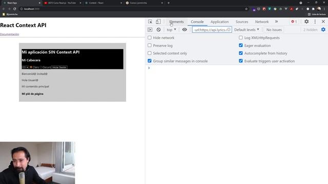Reload the page using the refresh icon
This screenshot has width=328, height=184.
click(15, 9)
